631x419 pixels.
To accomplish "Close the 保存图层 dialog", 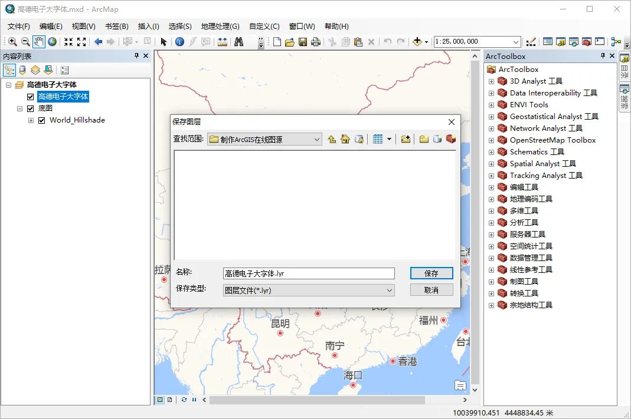I will tap(452, 122).
